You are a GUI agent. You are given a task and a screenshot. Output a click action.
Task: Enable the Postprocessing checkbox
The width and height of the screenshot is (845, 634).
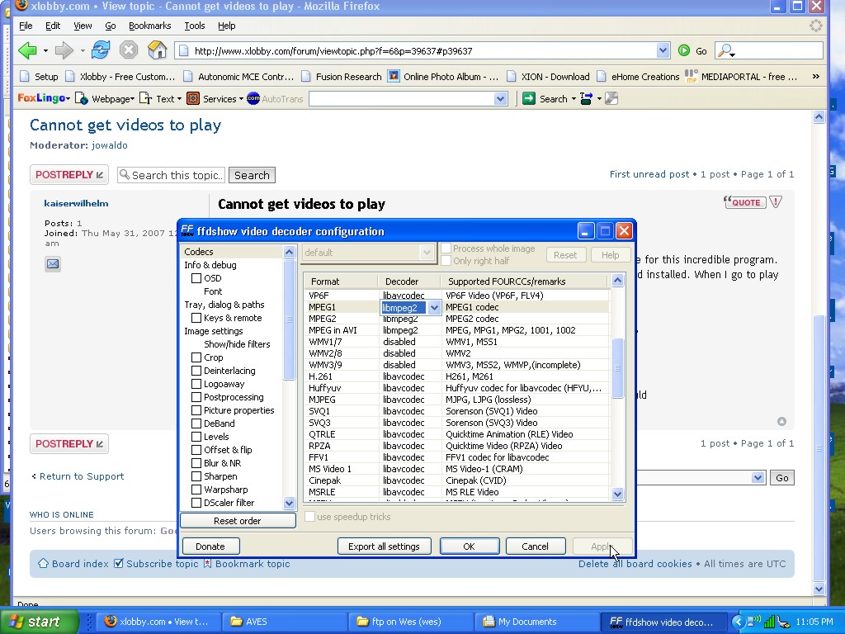196,397
